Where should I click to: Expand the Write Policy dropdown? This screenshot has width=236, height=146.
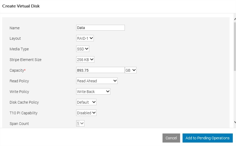coord(93,92)
